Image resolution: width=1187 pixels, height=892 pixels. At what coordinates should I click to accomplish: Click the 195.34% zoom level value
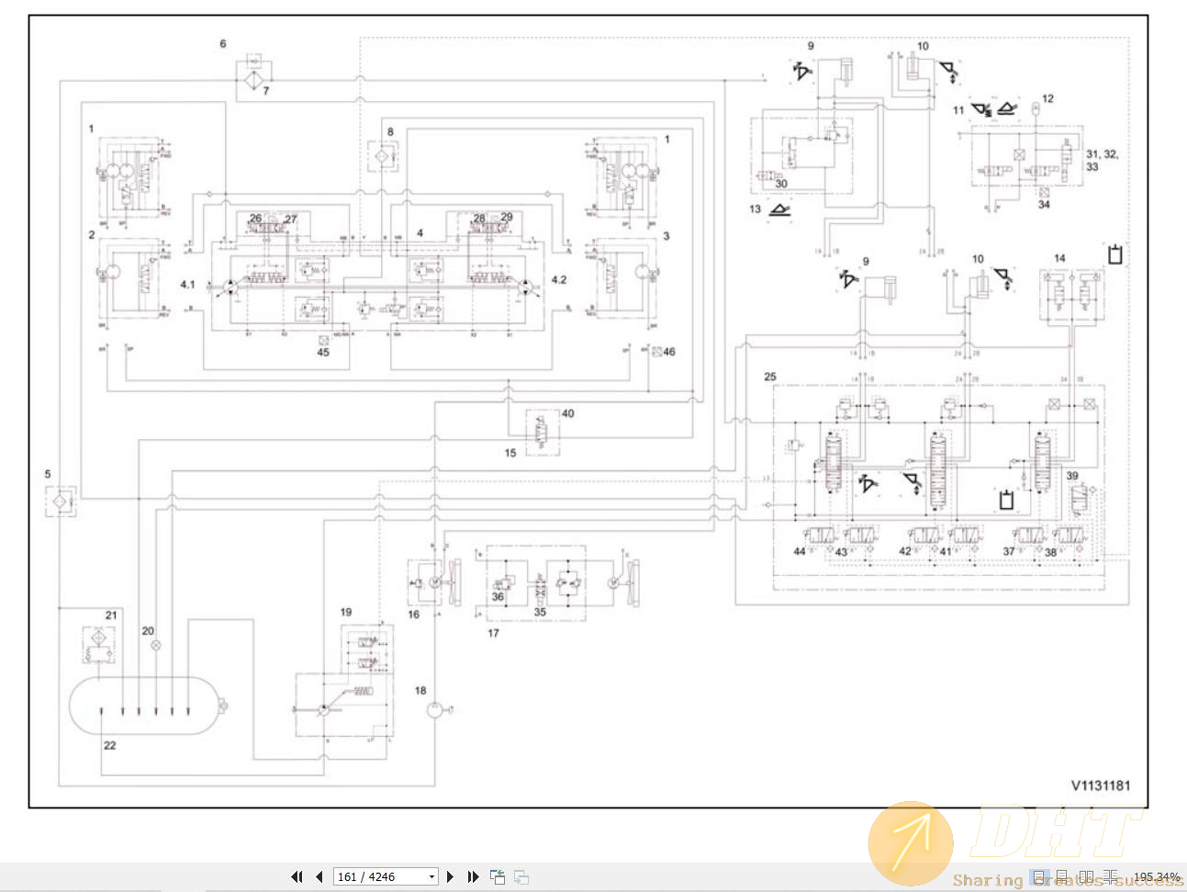[1157, 877]
